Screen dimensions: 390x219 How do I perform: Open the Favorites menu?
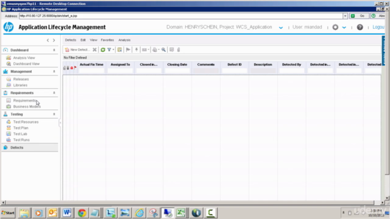click(x=107, y=40)
